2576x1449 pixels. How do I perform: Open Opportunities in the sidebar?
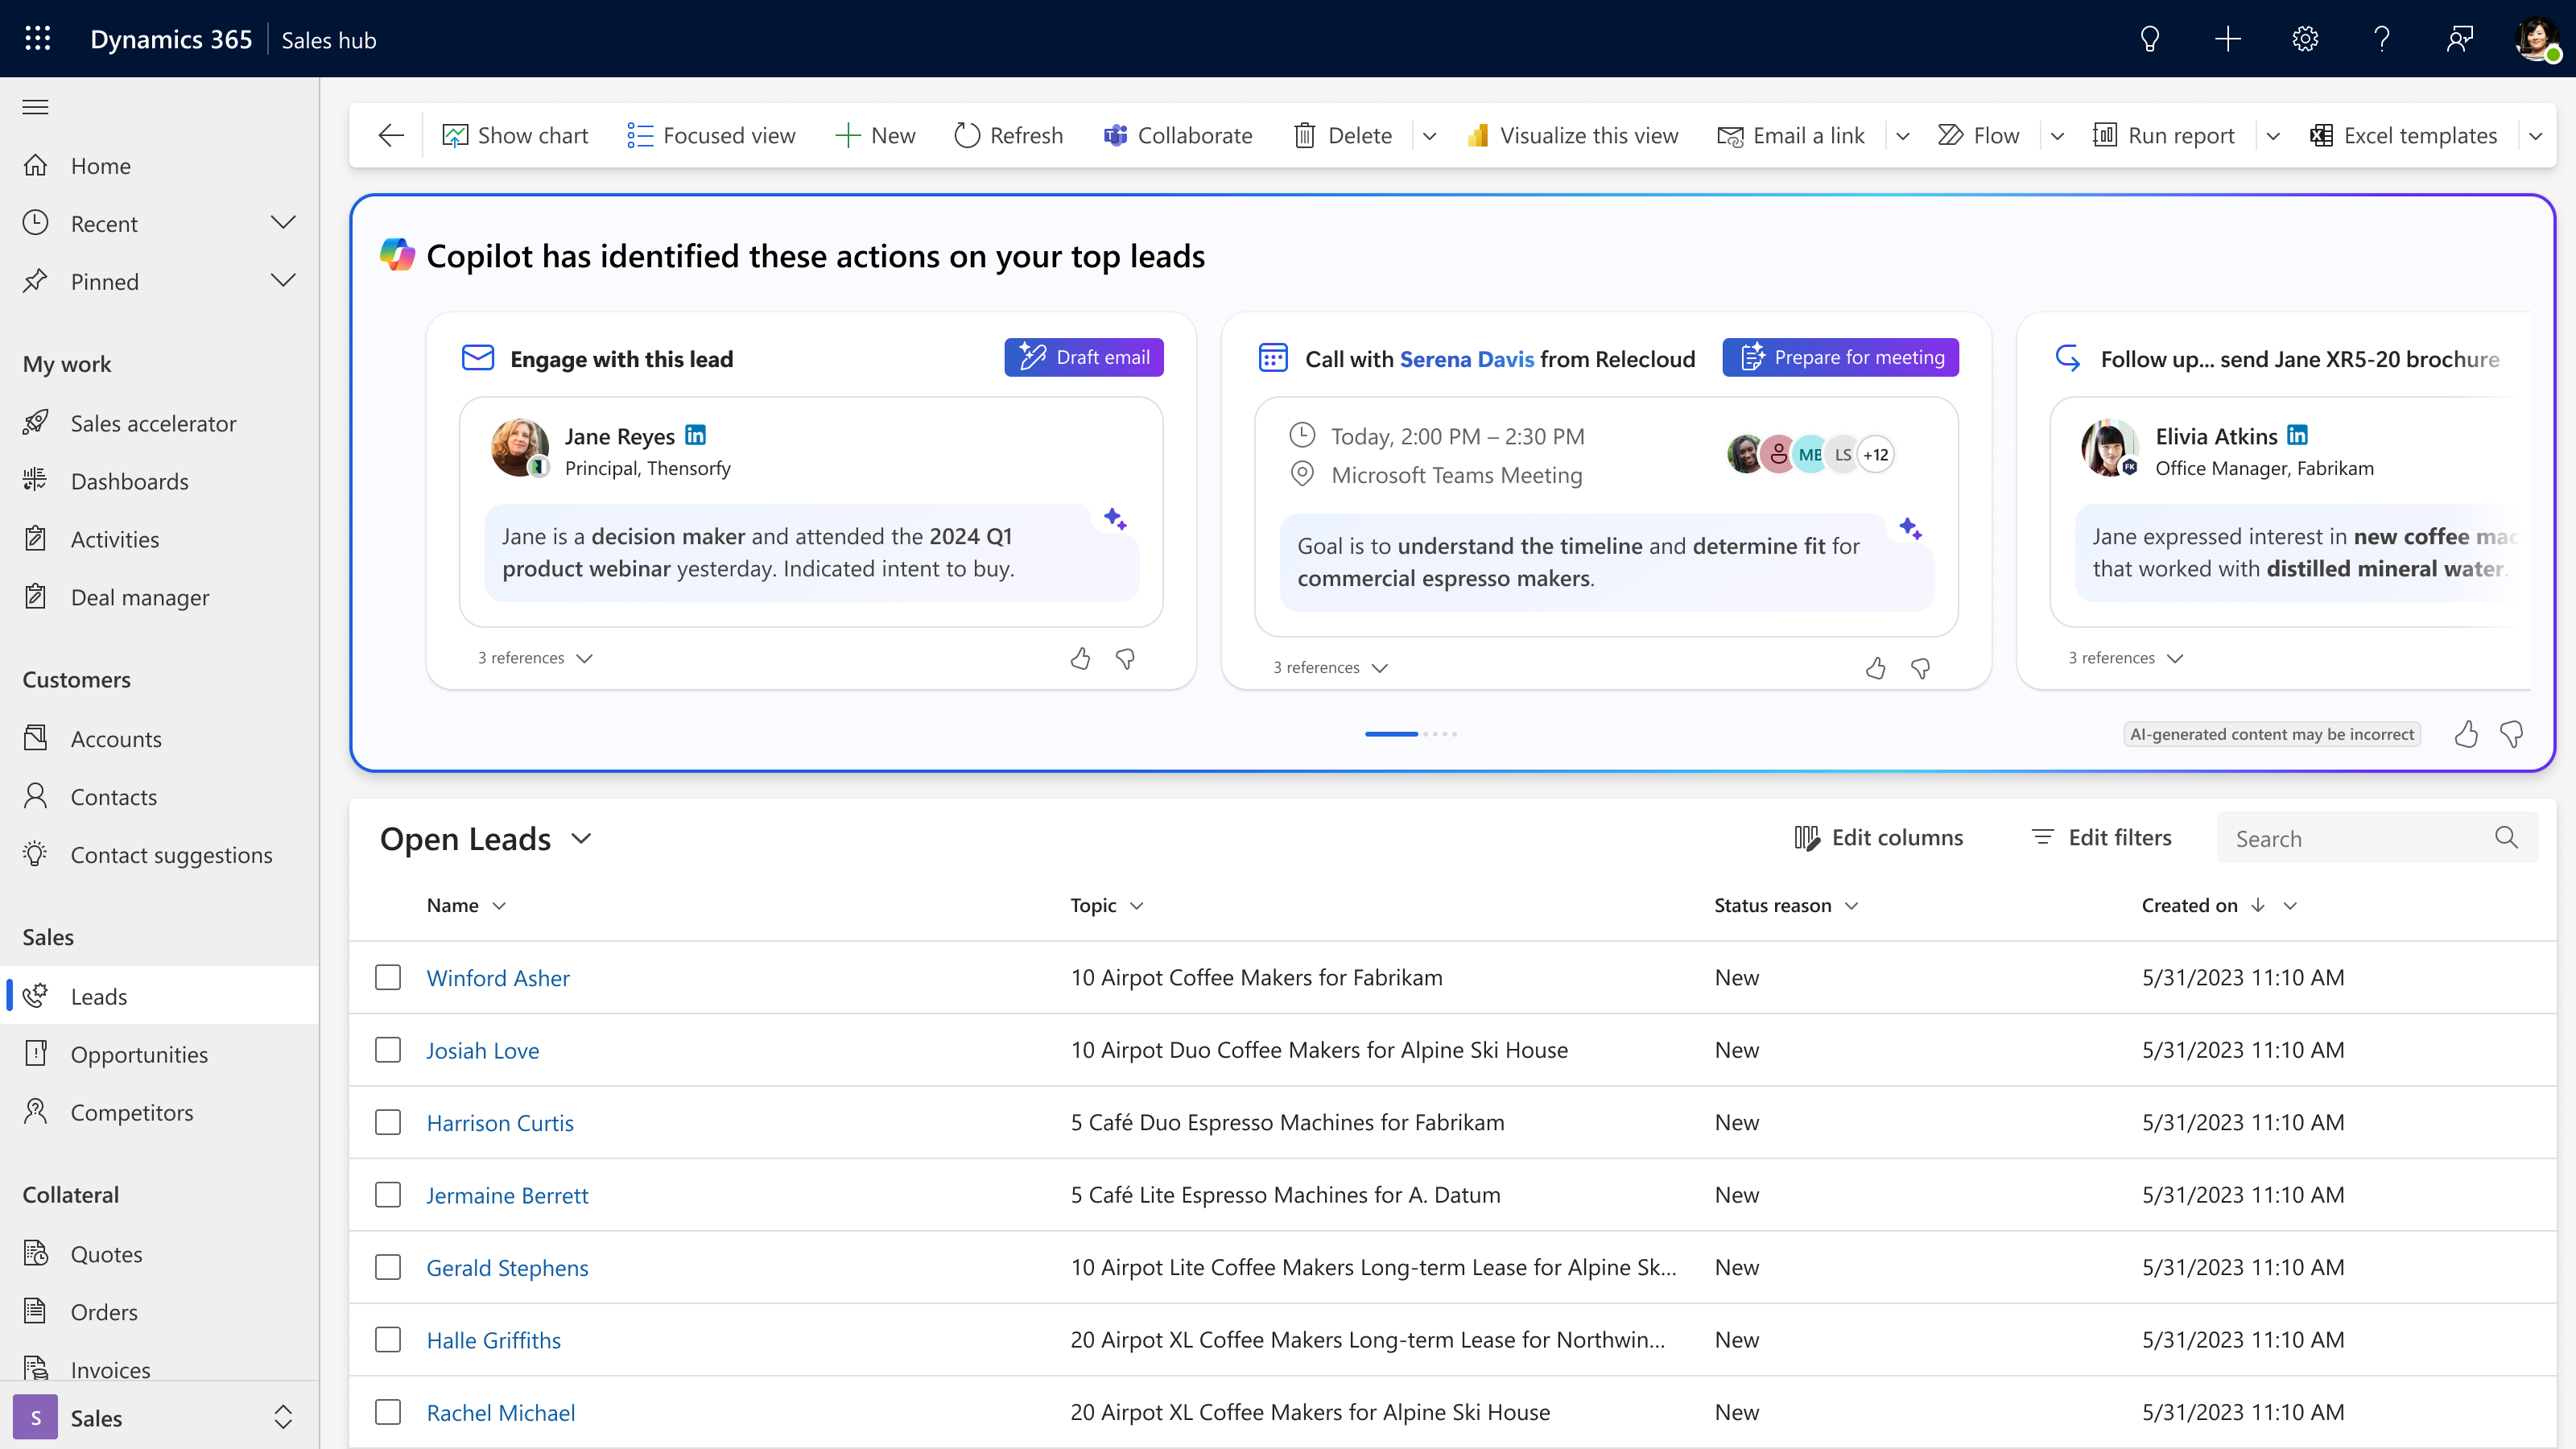tap(139, 1054)
